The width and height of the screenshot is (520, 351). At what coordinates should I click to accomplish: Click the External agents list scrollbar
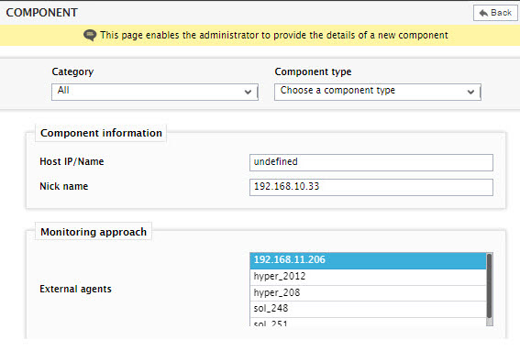coord(489,290)
